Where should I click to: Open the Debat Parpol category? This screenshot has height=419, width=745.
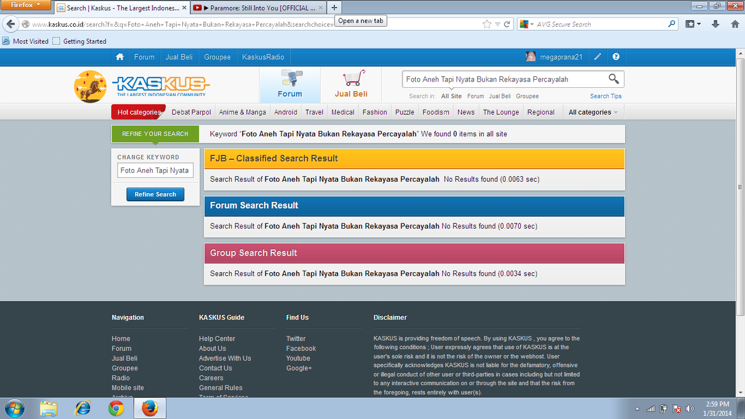(x=191, y=112)
